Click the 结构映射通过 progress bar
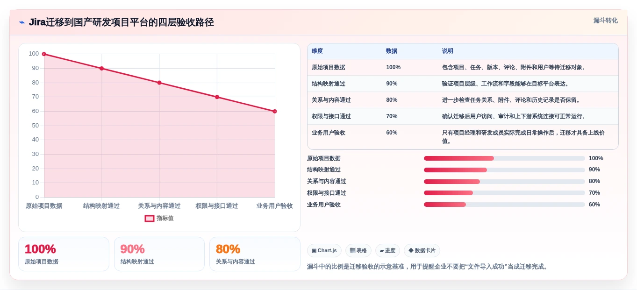637x290 pixels. click(x=504, y=170)
